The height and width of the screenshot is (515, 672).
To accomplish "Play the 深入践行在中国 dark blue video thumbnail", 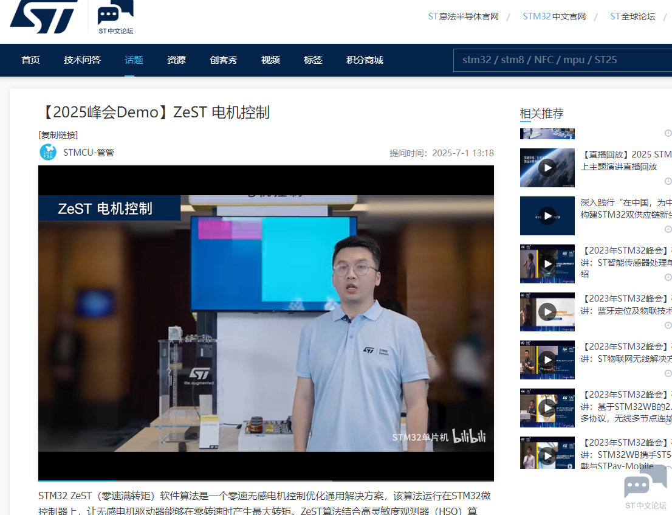I will (x=547, y=216).
